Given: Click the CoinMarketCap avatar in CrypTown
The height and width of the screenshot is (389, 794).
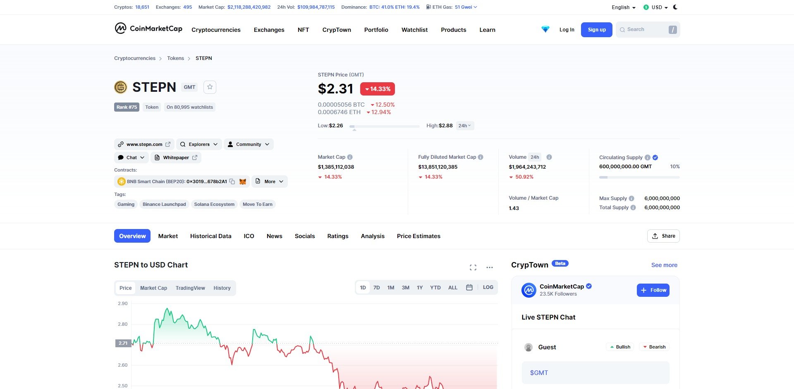Looking at the screenshot, I should click(x=529, y=290).
